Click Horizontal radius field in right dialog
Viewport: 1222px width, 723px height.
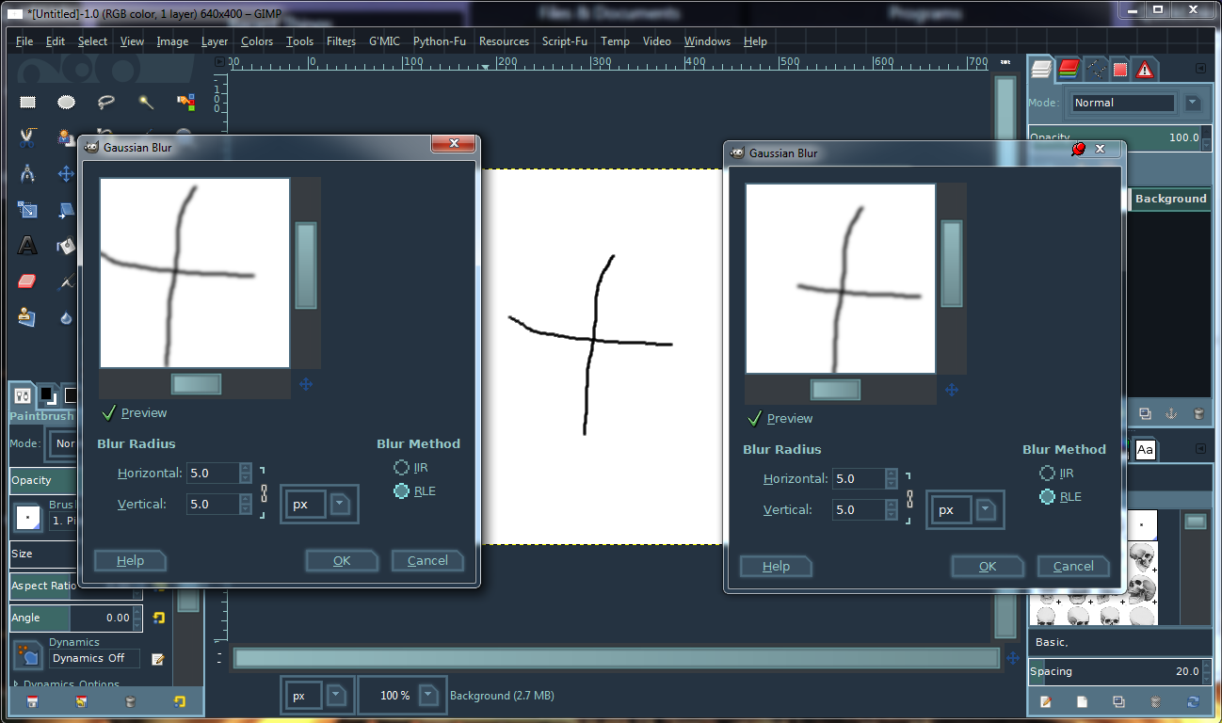[x=860, y=478]
